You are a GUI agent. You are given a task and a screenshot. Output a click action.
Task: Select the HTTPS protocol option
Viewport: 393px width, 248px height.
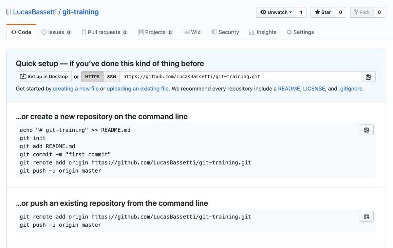coord(92,76)
